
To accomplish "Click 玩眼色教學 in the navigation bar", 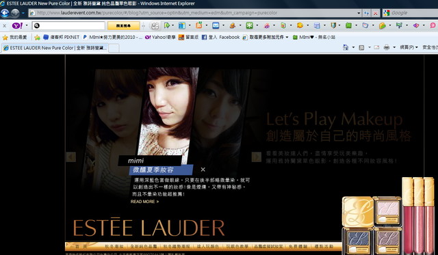I will [x=237, y=247].
